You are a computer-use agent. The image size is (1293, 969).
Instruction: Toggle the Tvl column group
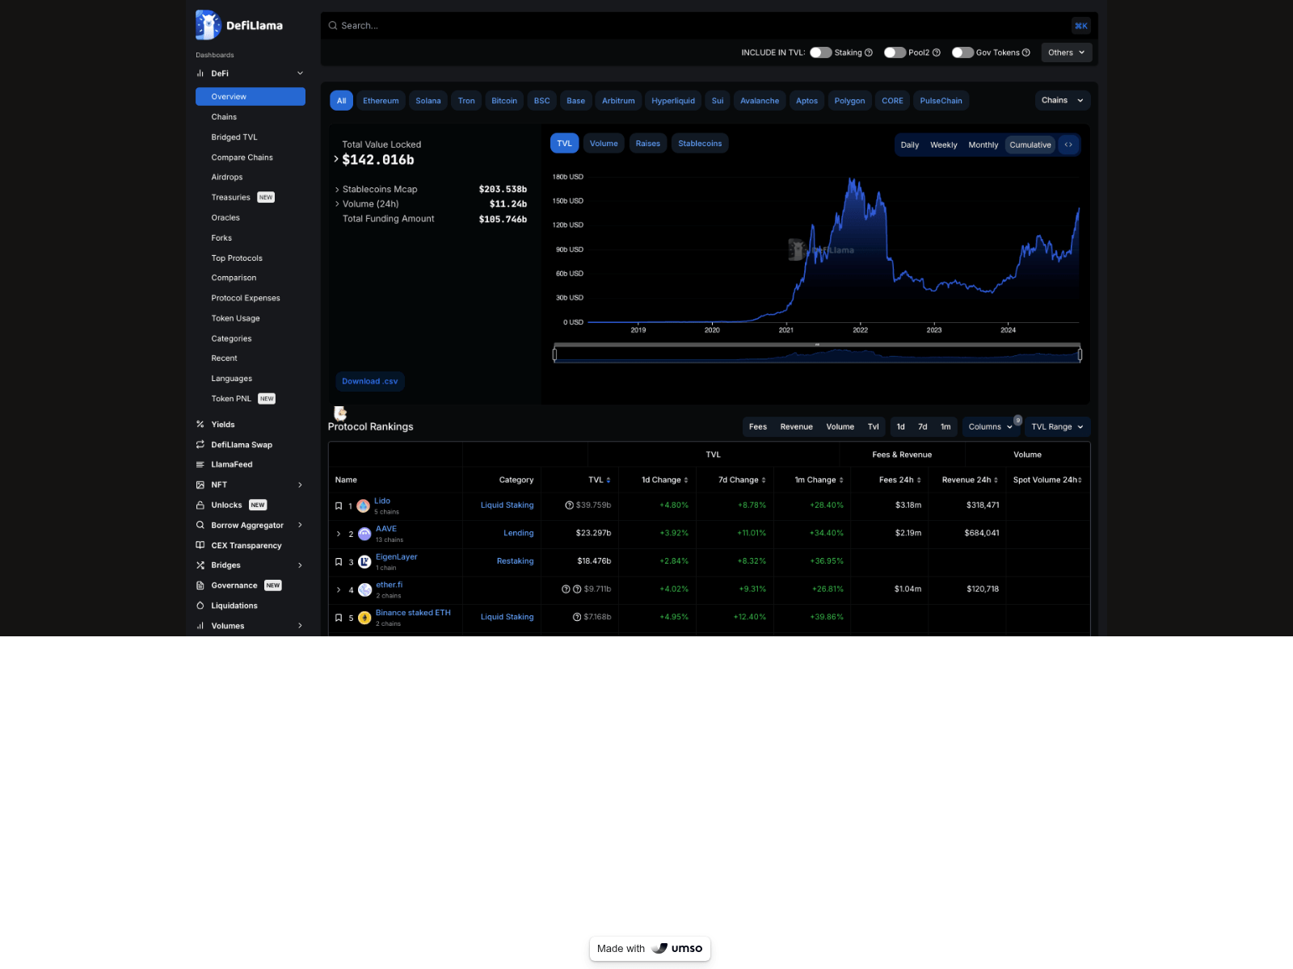874,427
